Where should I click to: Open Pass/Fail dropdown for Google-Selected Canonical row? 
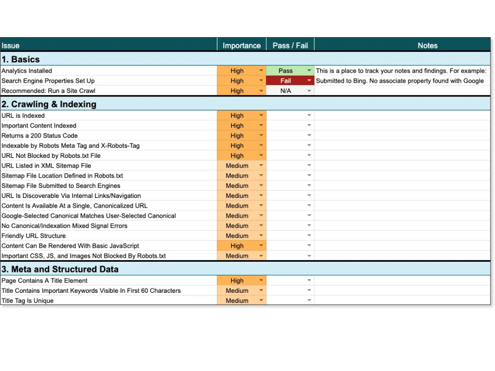point(309,216)
